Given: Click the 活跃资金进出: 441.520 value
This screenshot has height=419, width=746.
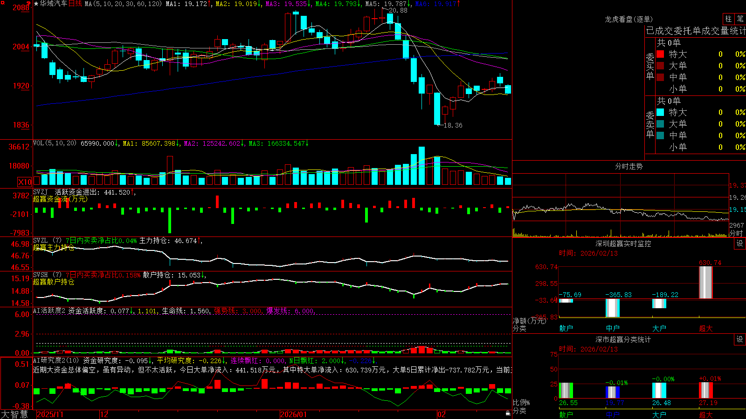Looking at the screenshot, I should [x=93, y=192].
